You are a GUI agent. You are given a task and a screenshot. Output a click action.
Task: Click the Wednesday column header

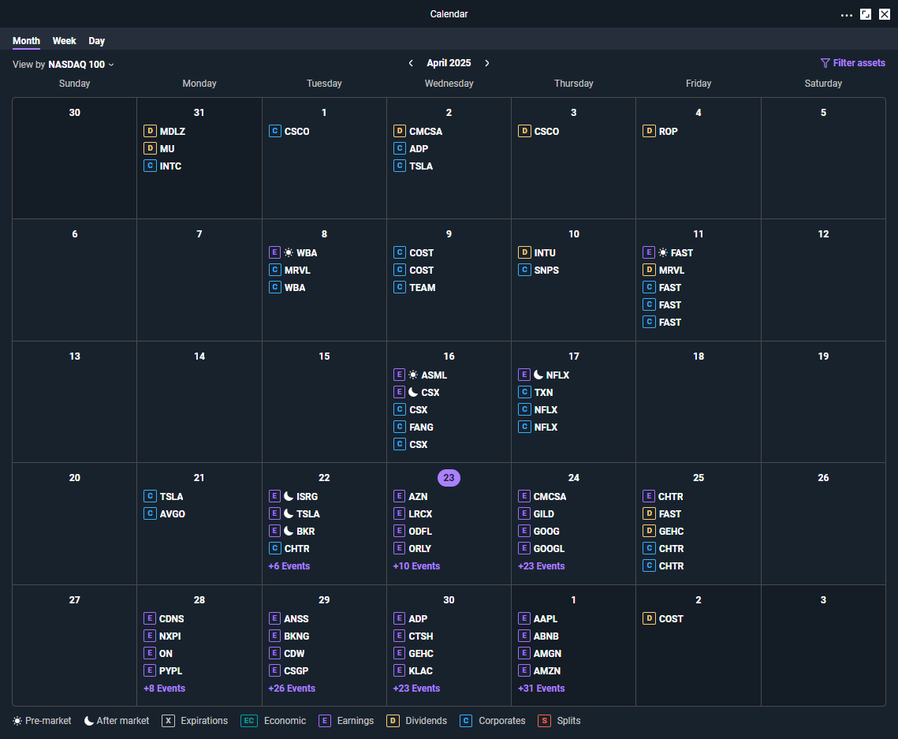tap(449, 84)
